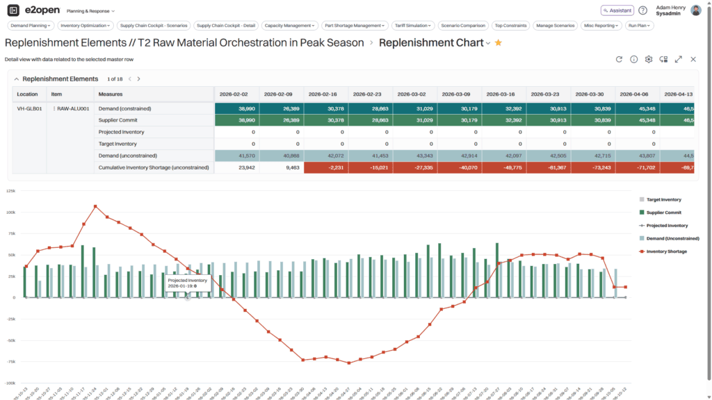The width and height of the screenshot is (712, 400).
Task: Refresh the Replenishment Chart data
Action: click(619, 60)
